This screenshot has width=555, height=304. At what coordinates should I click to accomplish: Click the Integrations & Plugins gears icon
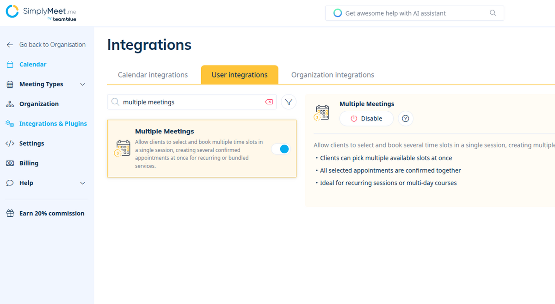tap(10, 124)
